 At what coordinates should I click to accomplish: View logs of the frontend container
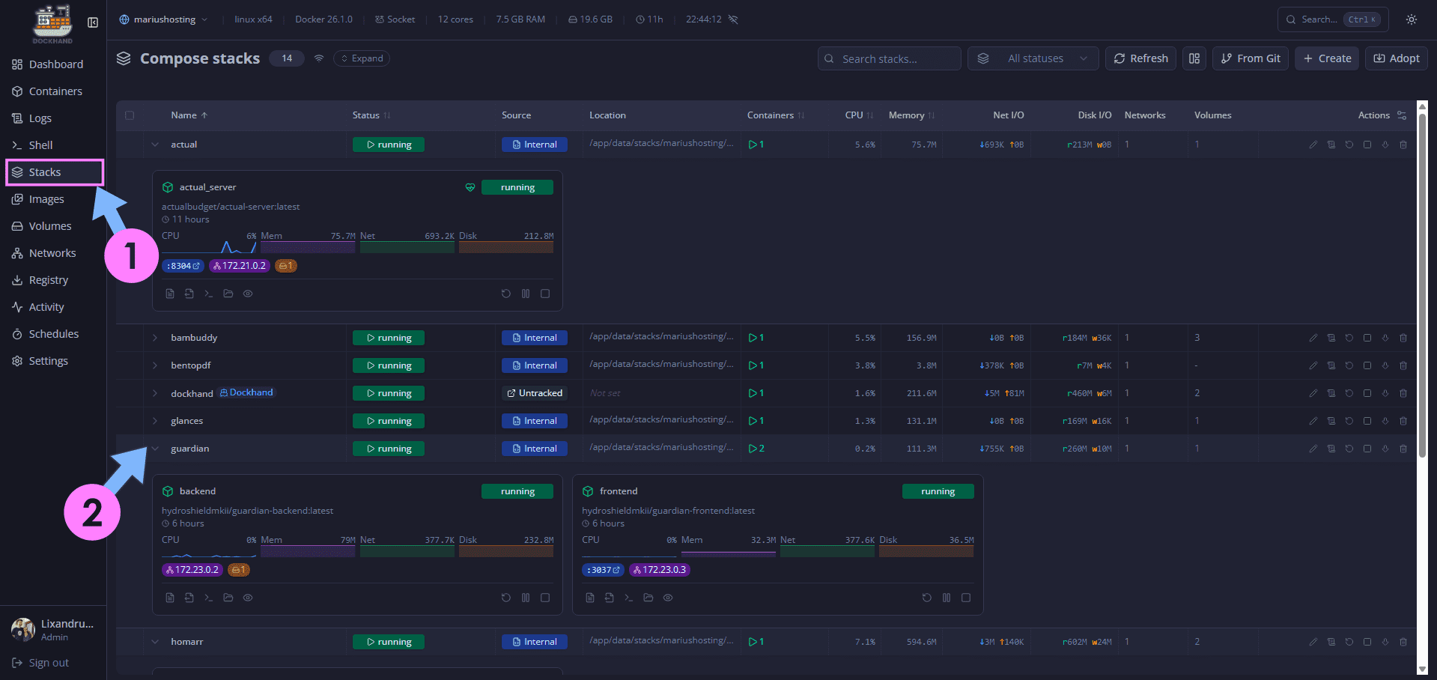(589, 598)
